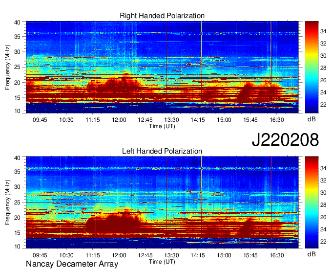Click the 'Right Handed Polarization' plot title
Screen dimensions: 332x270
coord(162,16)
